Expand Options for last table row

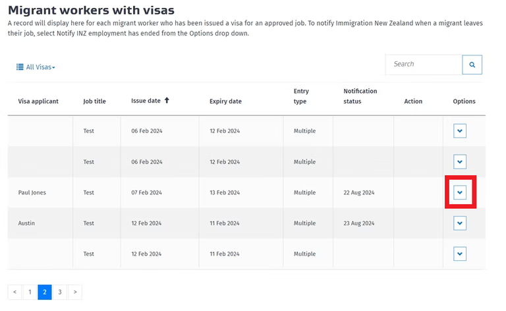[x=460, y=254]
